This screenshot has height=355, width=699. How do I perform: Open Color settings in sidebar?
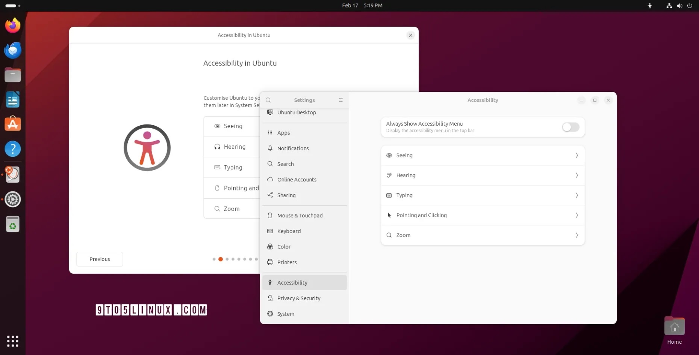(304, 247)
